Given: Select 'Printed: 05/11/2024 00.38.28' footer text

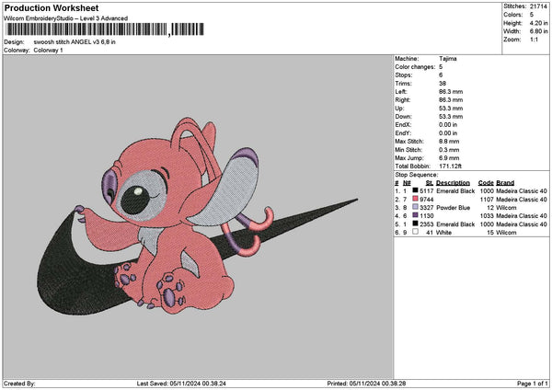Looking at the screenshot, I should pyautogui.click(x=366, y=384).
